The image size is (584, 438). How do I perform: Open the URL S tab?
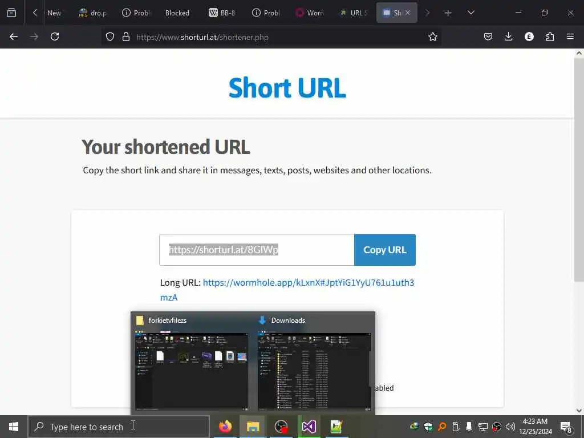(x=353, y=13)
